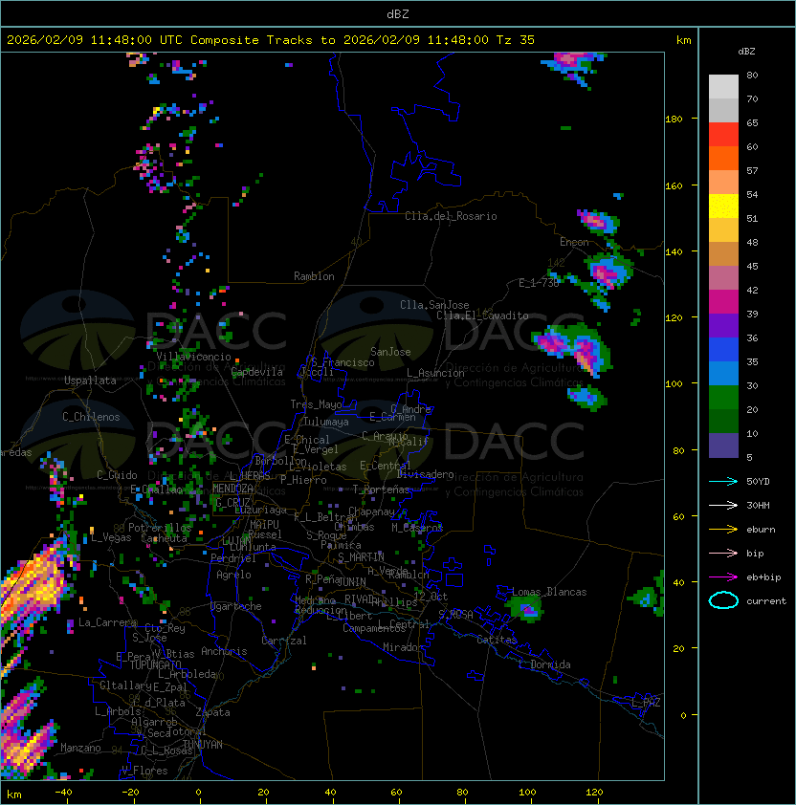This screenshot has height=805, width=796.
Task: Select the red swatch in dBZ scale
Action: [x=723, y=135]
